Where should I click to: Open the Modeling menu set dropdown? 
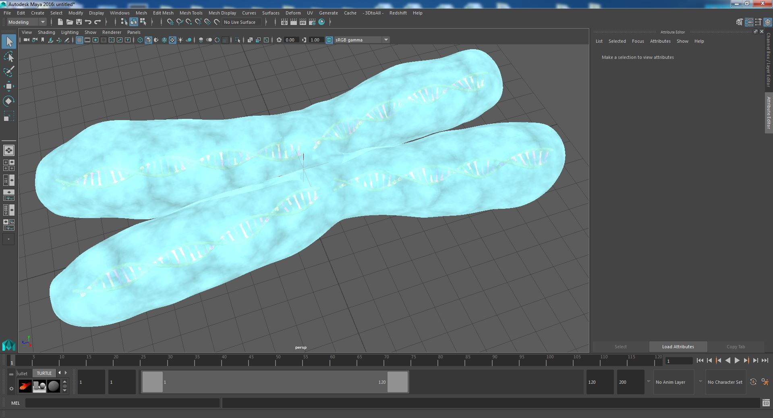(x=27, y=22)
